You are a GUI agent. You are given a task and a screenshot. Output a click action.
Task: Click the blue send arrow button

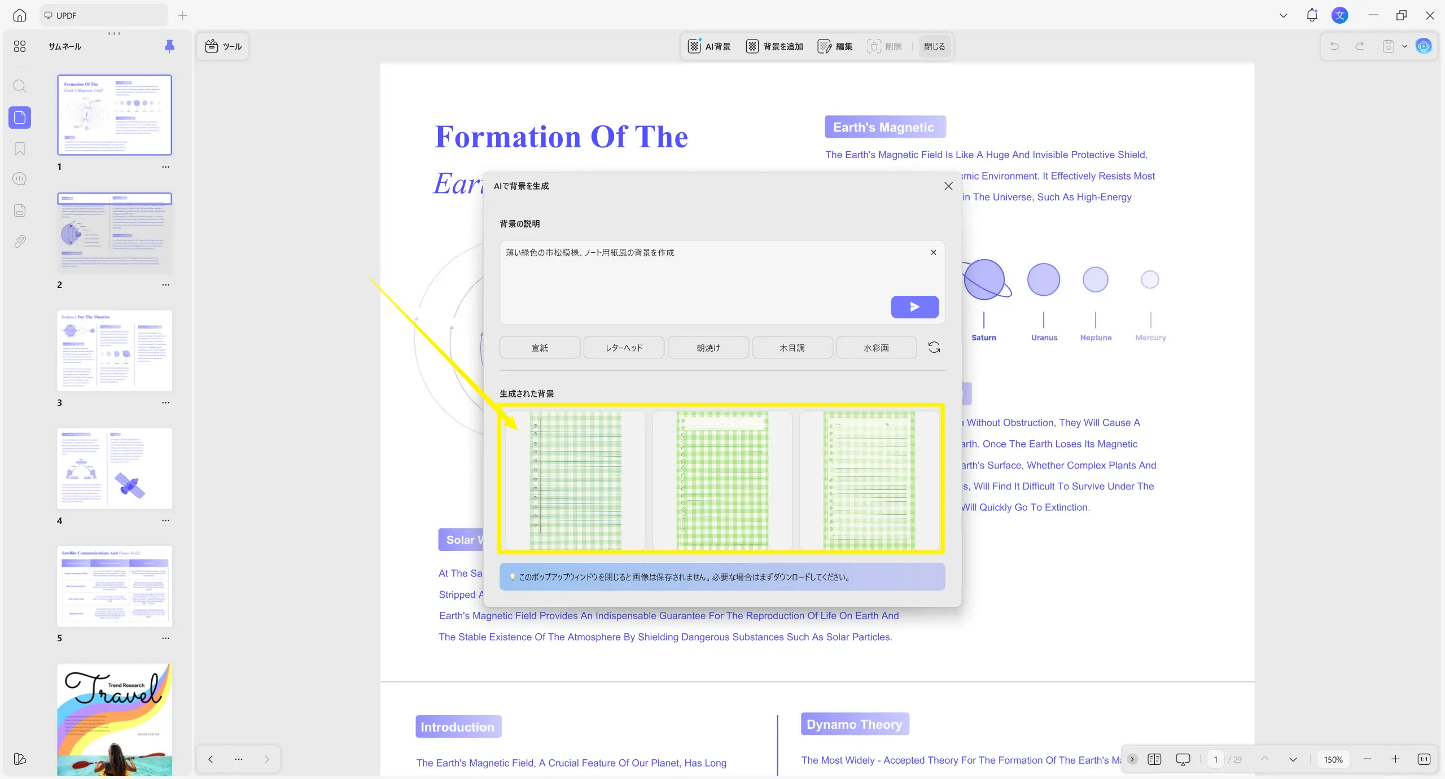914,307
